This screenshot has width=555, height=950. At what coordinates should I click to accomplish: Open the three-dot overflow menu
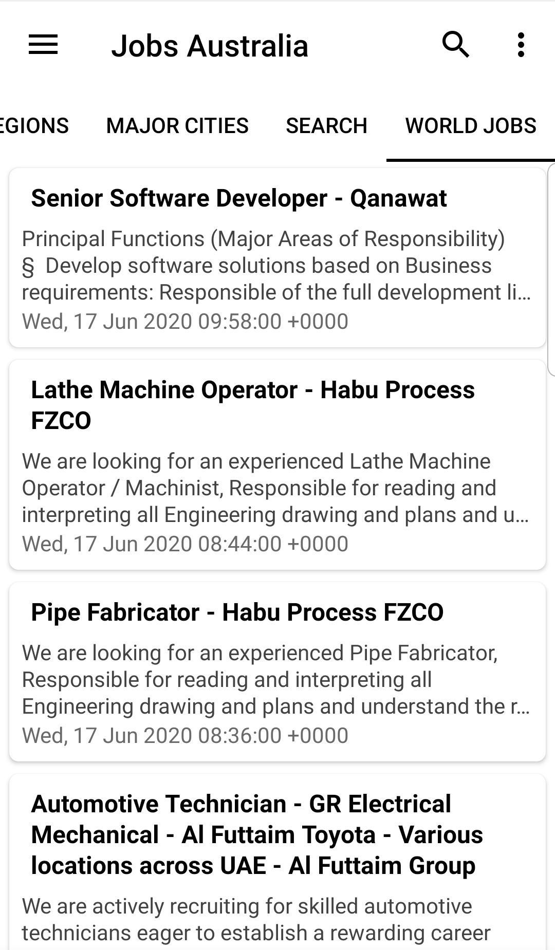(521, 45)
